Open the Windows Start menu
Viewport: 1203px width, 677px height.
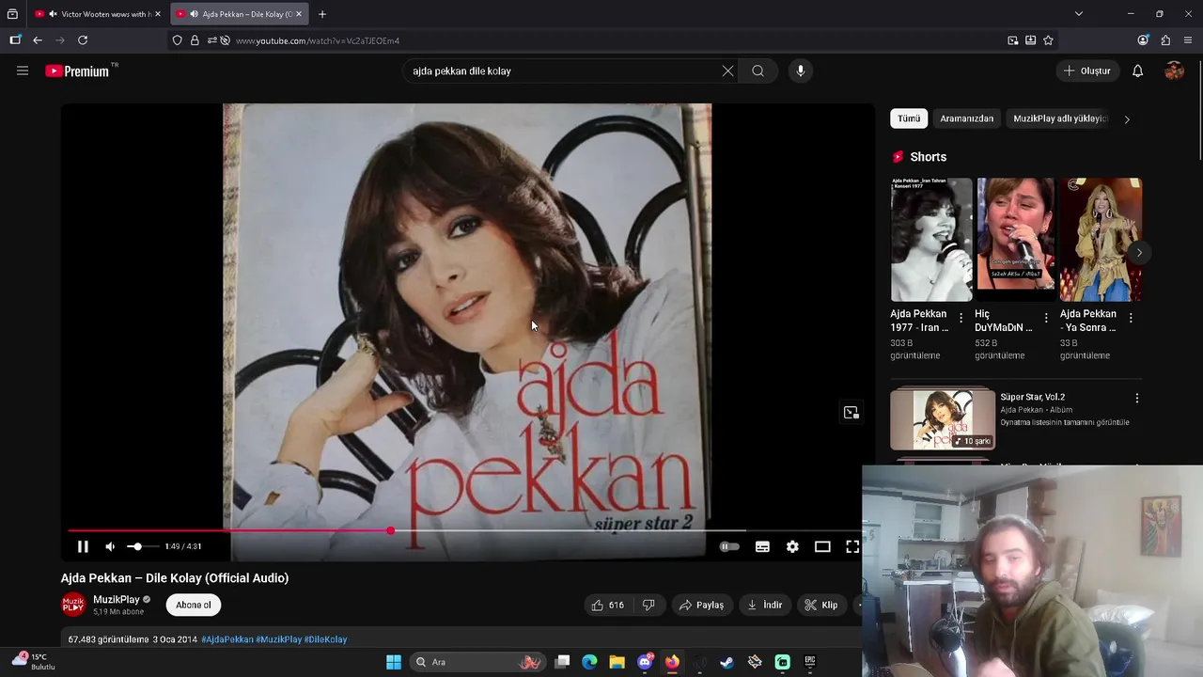click(394, 662)
